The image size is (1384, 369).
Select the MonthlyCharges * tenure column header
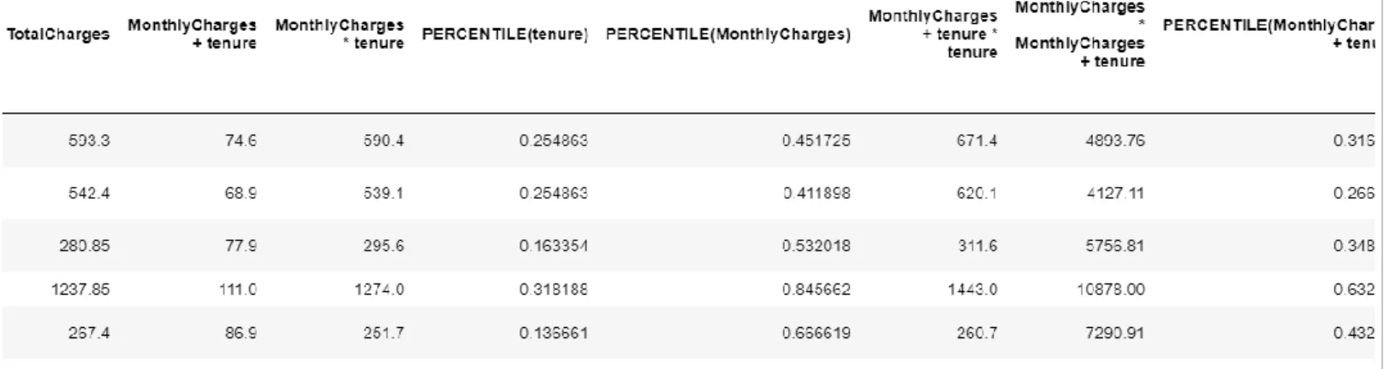click(x=340, y=34)
